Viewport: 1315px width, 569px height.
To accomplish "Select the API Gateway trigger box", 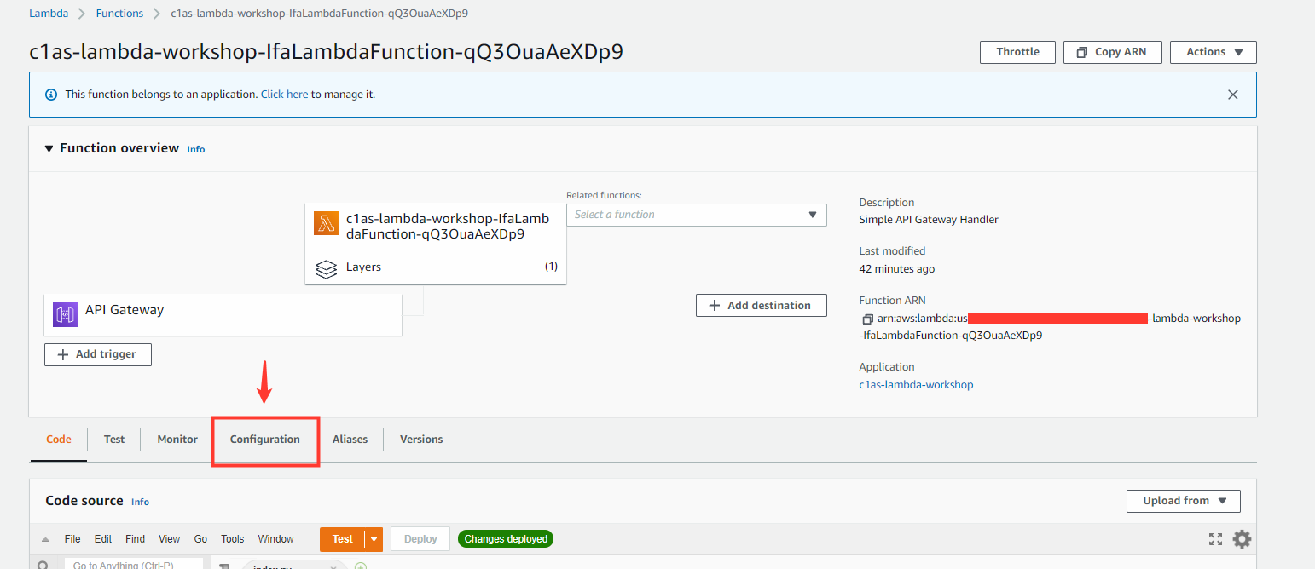I will 223,314.
